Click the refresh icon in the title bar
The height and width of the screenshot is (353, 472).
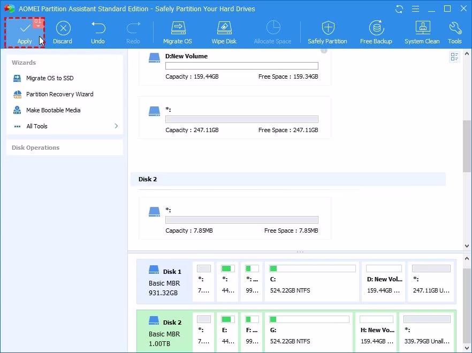[x=399, y=9]
